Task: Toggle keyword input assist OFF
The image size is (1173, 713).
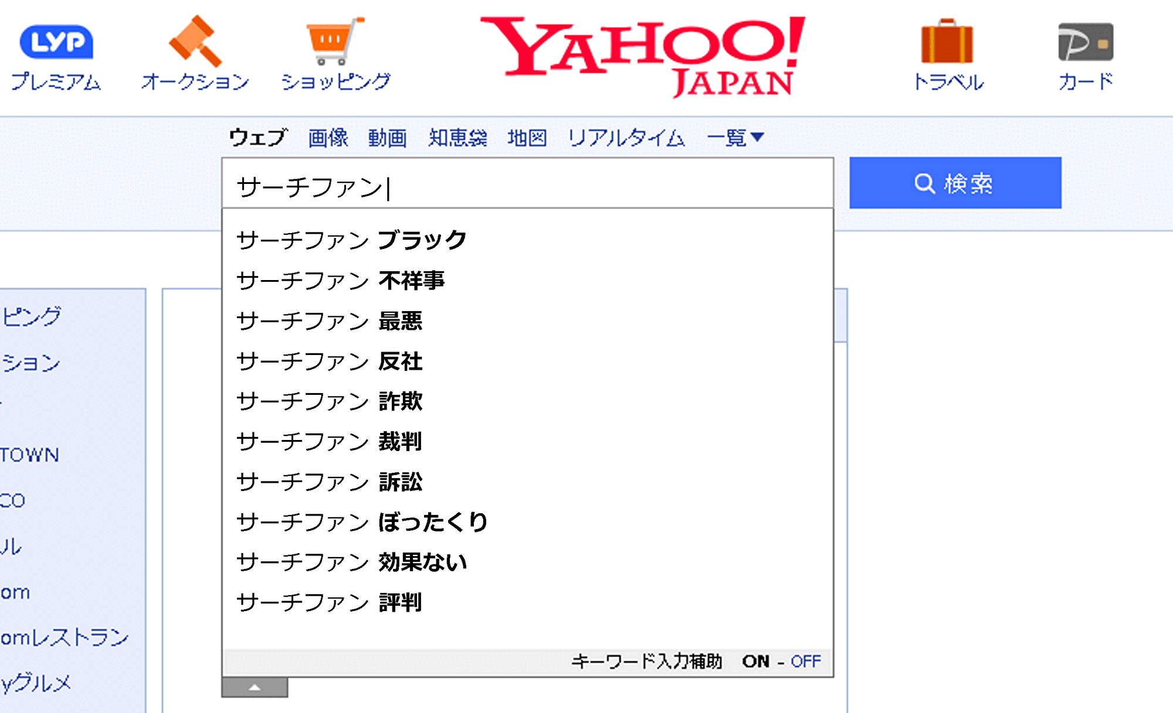Action: 806,662
